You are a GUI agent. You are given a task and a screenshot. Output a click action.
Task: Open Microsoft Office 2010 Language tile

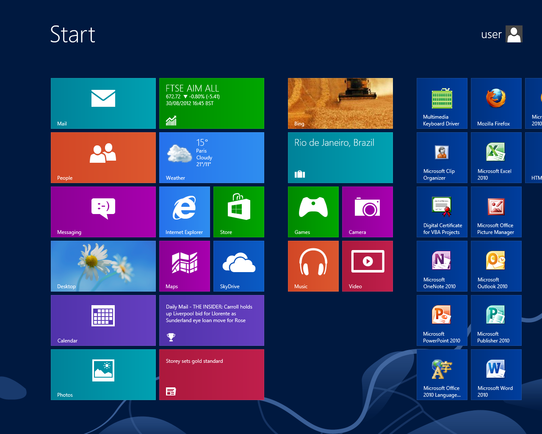pos(442,375)
